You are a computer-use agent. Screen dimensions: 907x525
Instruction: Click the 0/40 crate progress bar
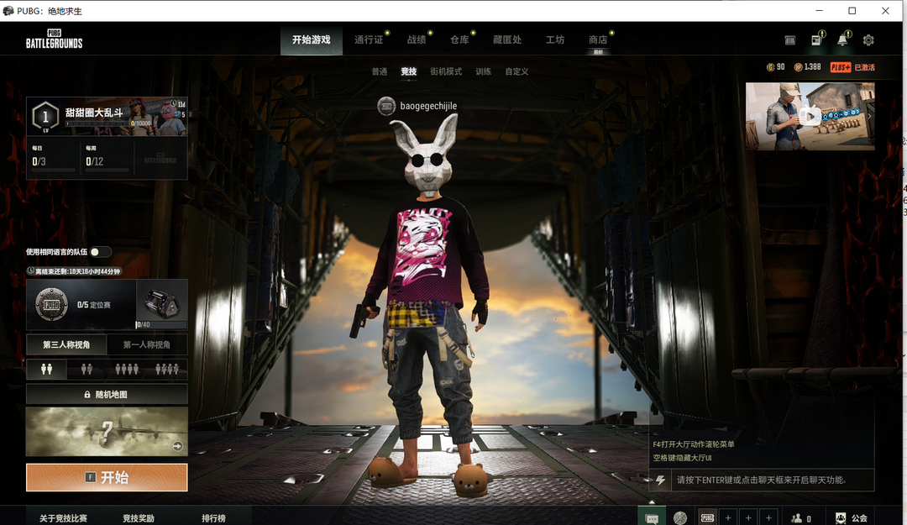pos(161,324)
